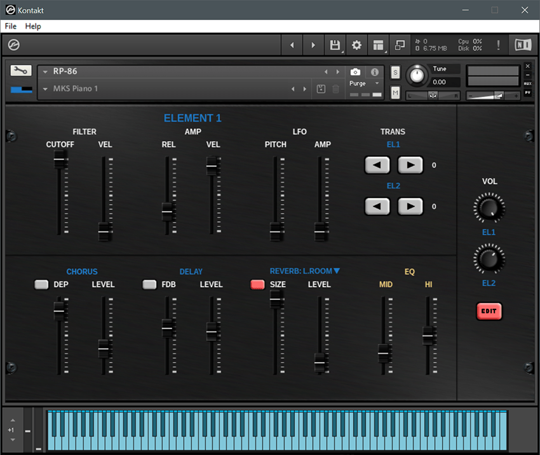Select next instrument next to RP-86
This screenshot has width=540, height=455.
point(338,72)
